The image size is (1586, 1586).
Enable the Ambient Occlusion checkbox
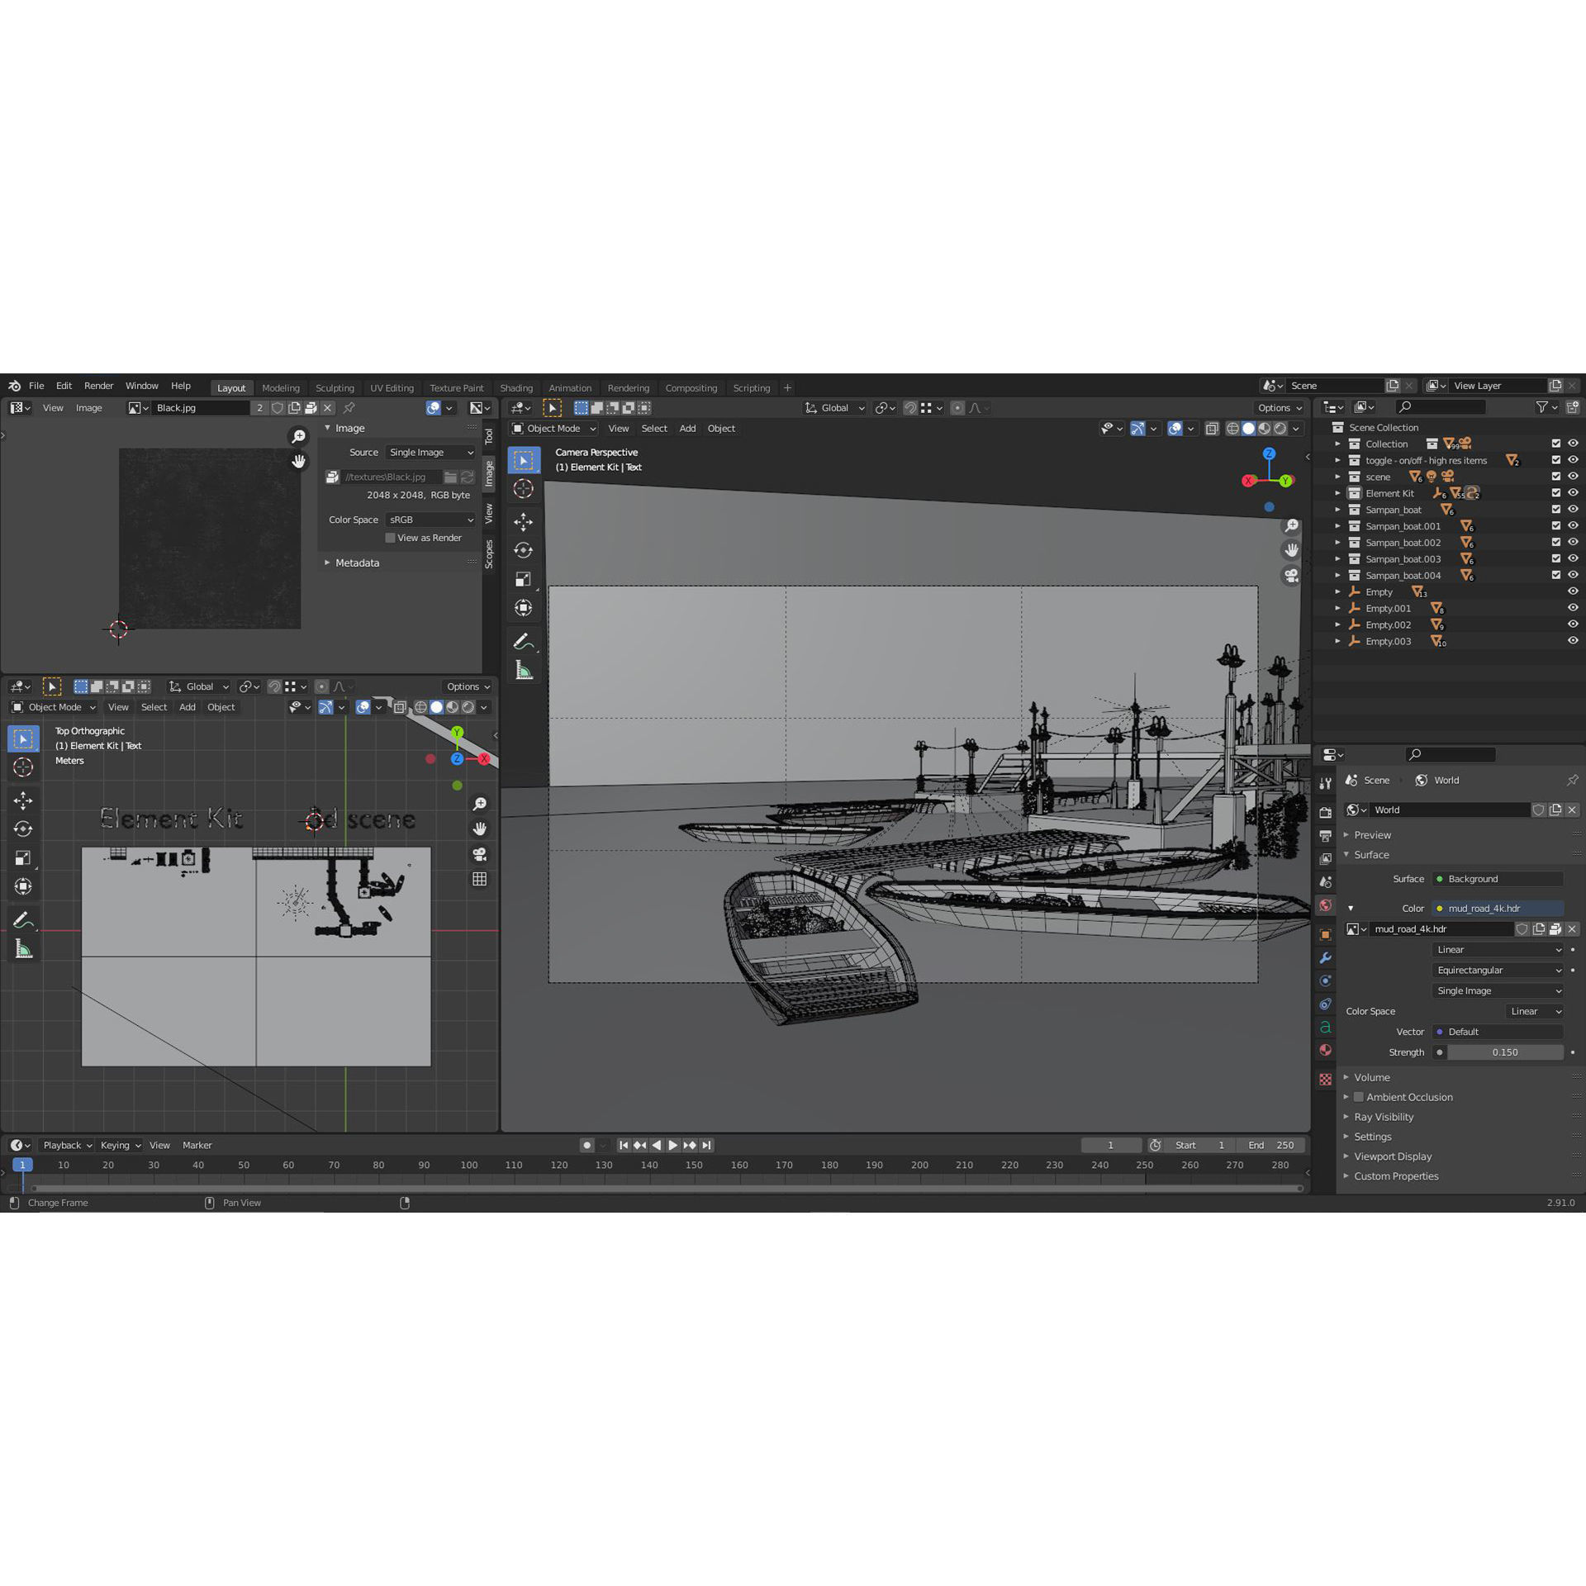(x=1359, y=1097)
